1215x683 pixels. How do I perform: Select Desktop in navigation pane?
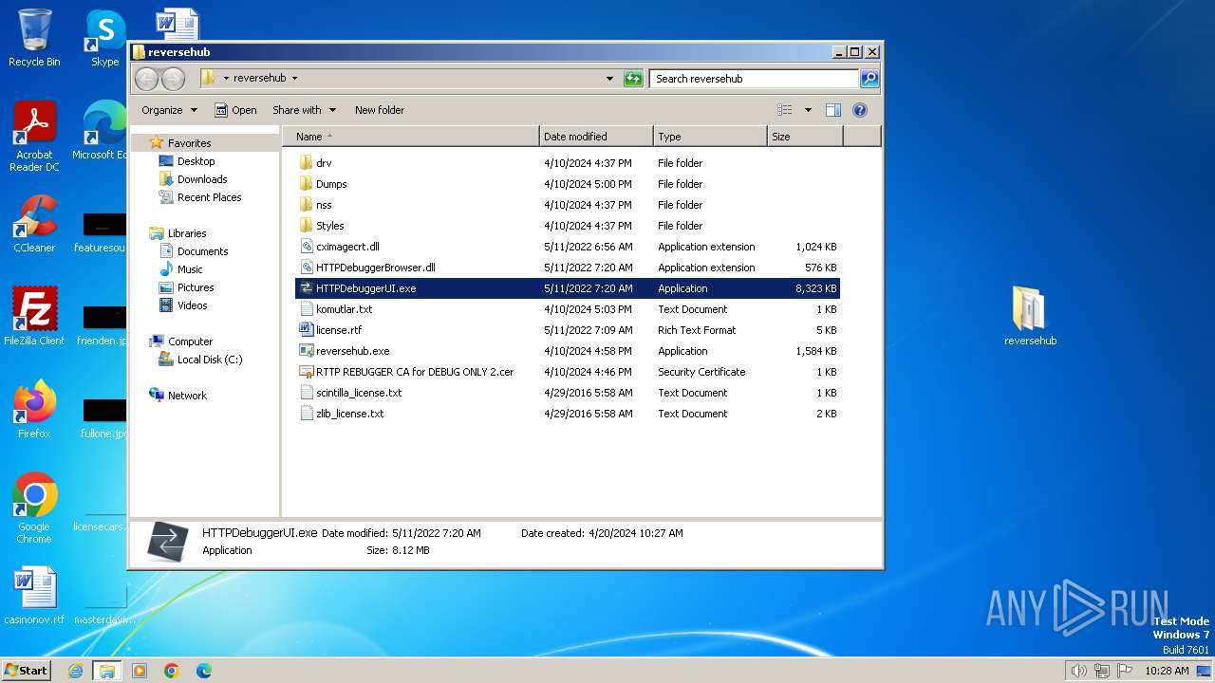click(196, 161)
